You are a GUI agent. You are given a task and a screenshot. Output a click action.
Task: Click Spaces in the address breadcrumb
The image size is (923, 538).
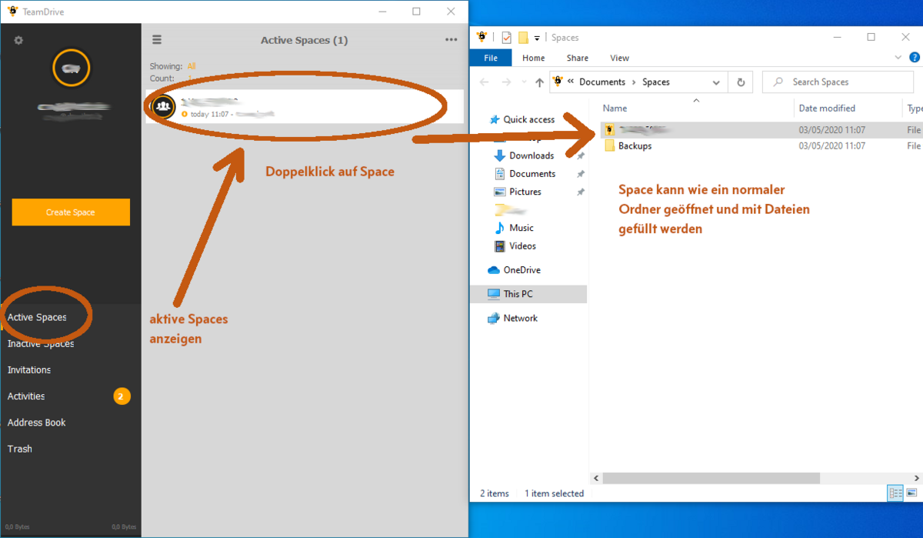[656, 82]
